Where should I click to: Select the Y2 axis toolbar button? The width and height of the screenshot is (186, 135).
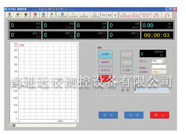pos(109,15)
